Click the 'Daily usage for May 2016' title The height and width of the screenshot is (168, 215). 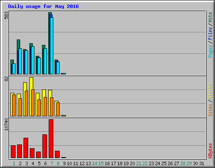[x=43, y=6]
